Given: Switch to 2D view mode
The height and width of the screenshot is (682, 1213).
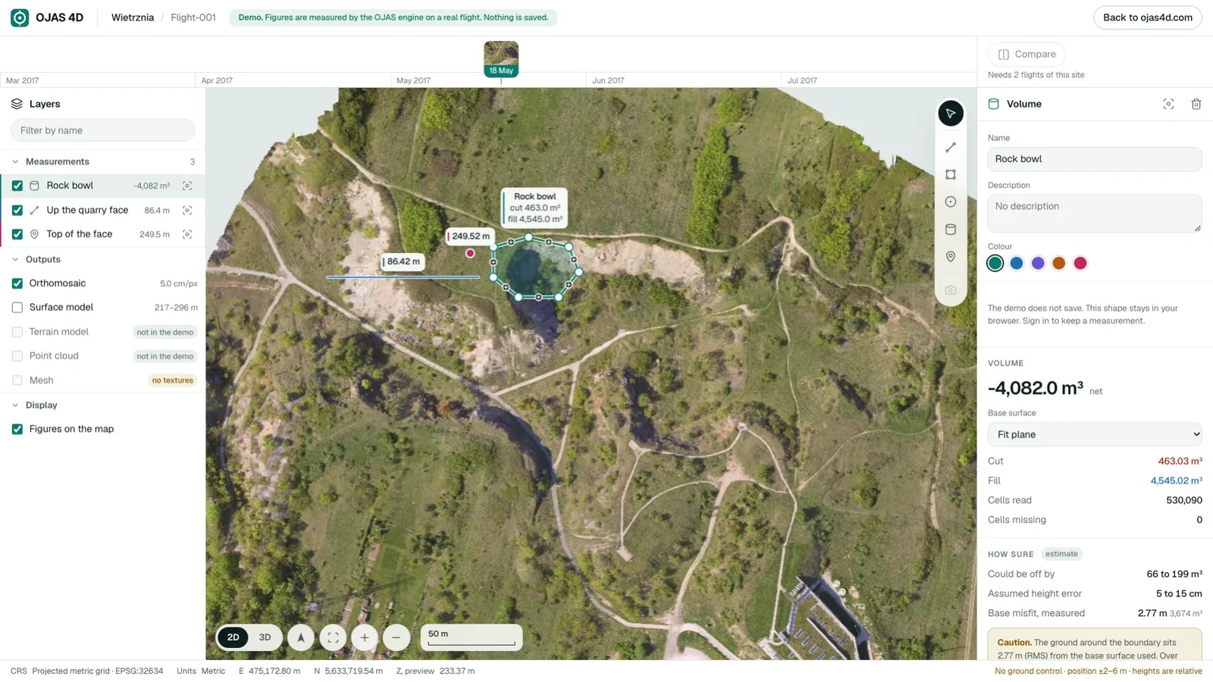Looking at the screenshot, I should 234,638.
